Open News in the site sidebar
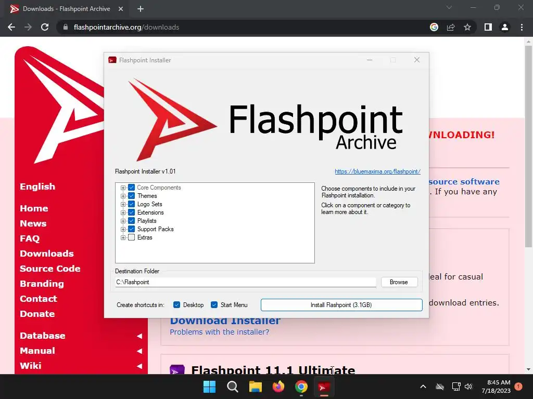The height and width of the screenshot is (399, 533). coord(33,223)
